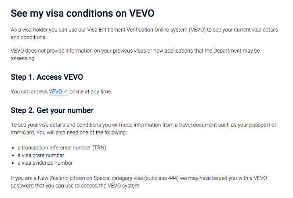The width and height of the screenshot is (293, 198).
Task: Click the bullet dot before visa grant number
Action: (13, 156)
